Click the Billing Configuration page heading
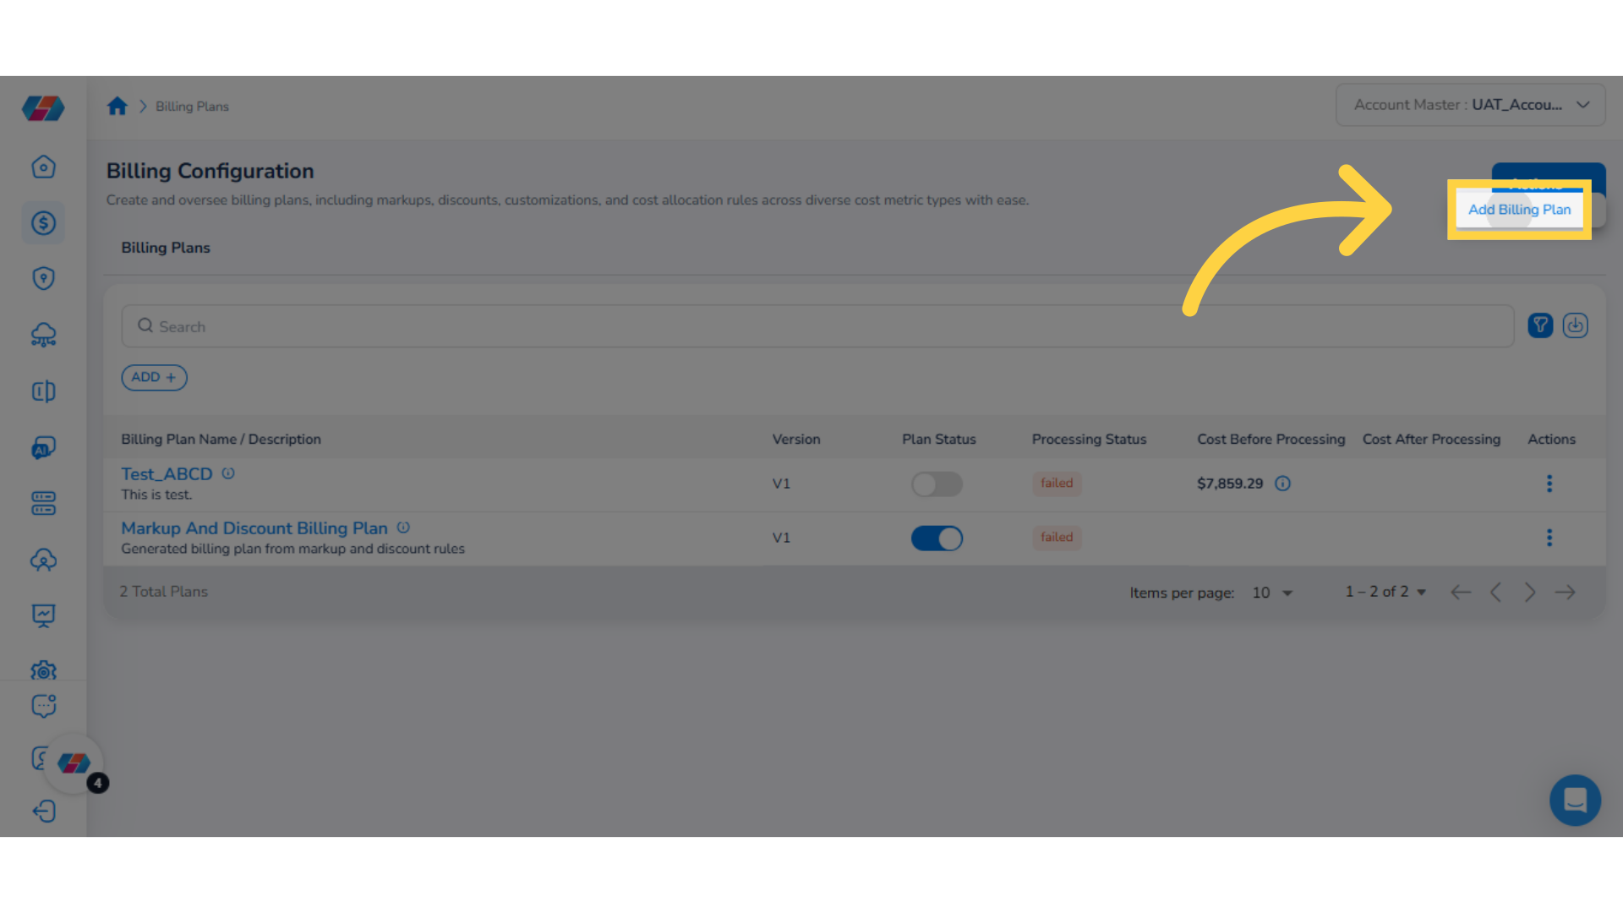Screen dimensions: 1623x913 (210, 171)
